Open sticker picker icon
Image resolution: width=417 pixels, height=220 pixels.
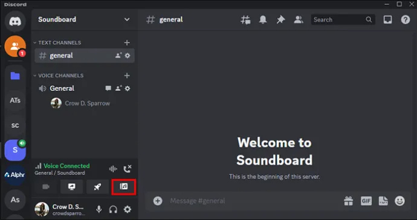coord(383,201)
